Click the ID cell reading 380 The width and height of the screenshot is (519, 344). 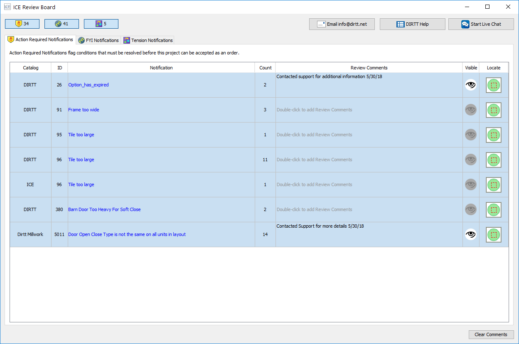coord(59,209)
